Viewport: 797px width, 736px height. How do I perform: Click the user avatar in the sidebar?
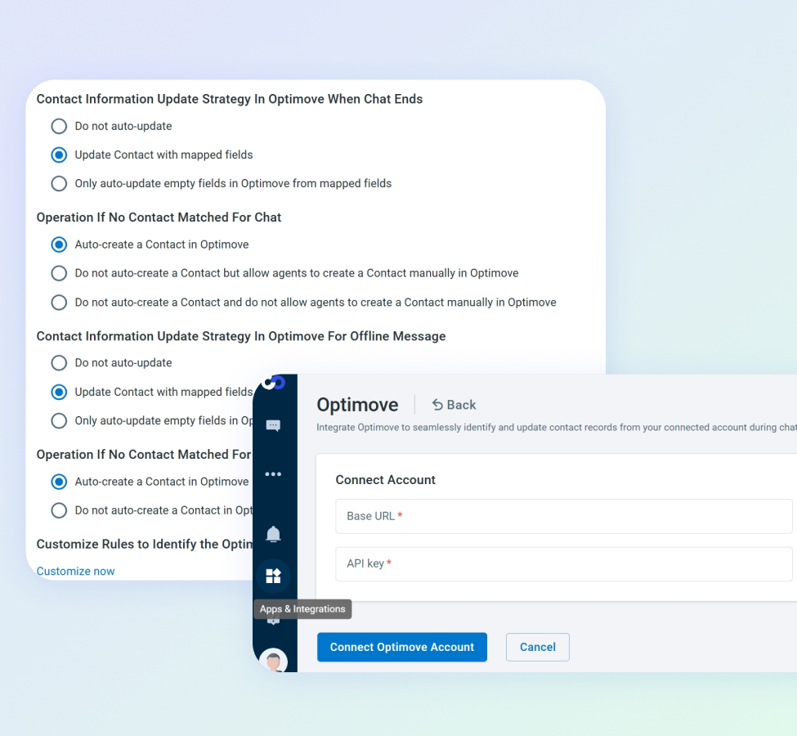(274, 660)
